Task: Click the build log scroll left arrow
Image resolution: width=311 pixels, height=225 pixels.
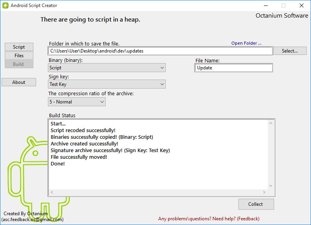Action: 52,192
